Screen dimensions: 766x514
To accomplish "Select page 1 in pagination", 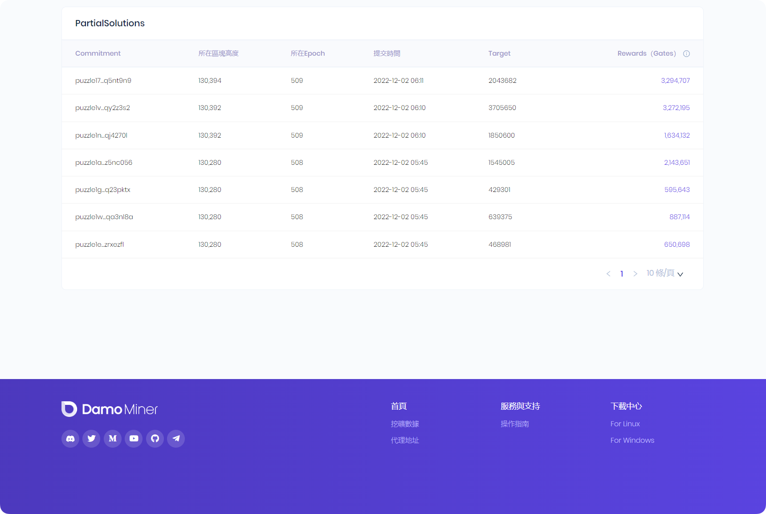I will pyautogui.click(x=622, y=273).
